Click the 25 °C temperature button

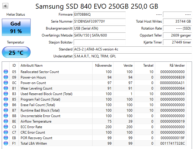tap(16, 53)
